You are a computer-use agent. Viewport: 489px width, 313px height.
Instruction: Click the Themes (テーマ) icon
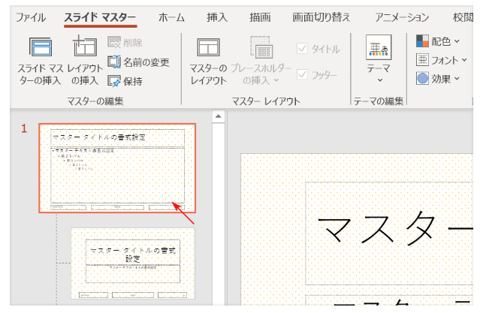(378, 50)
